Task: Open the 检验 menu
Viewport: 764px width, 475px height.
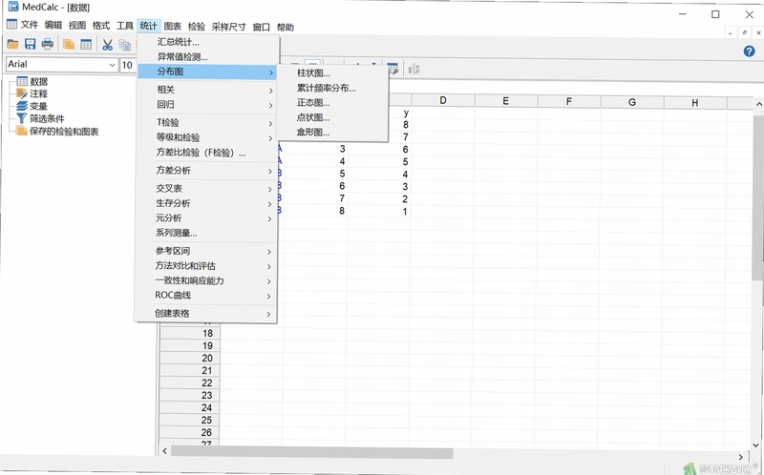Action: click(197, 27)
